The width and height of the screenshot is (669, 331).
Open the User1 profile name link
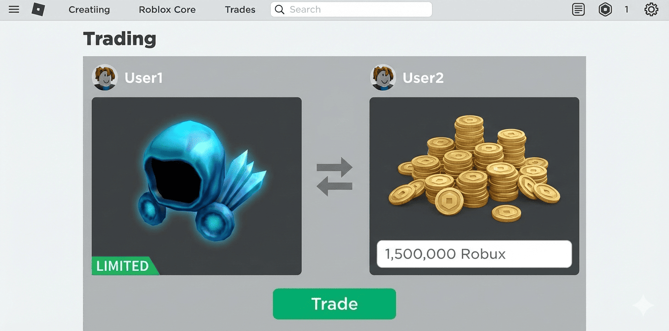(x=143, y=78)
